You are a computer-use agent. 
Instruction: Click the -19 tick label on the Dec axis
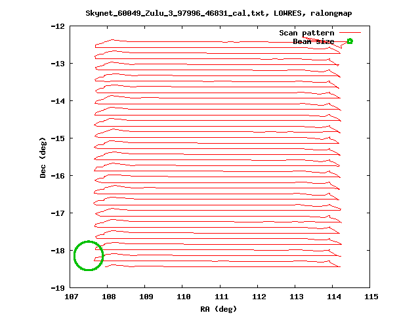(x=58, y=288)
